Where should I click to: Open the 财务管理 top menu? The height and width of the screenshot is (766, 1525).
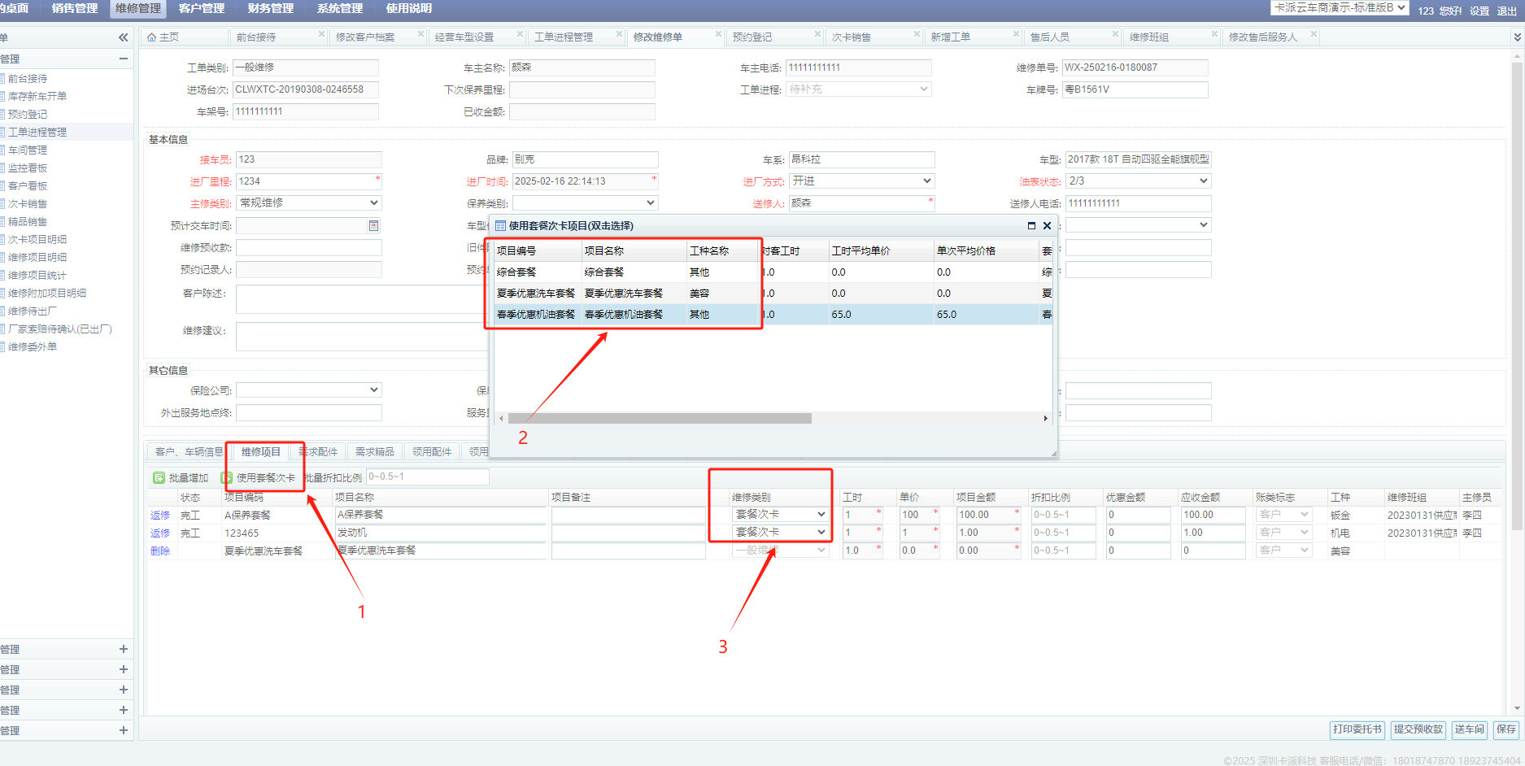270,9
